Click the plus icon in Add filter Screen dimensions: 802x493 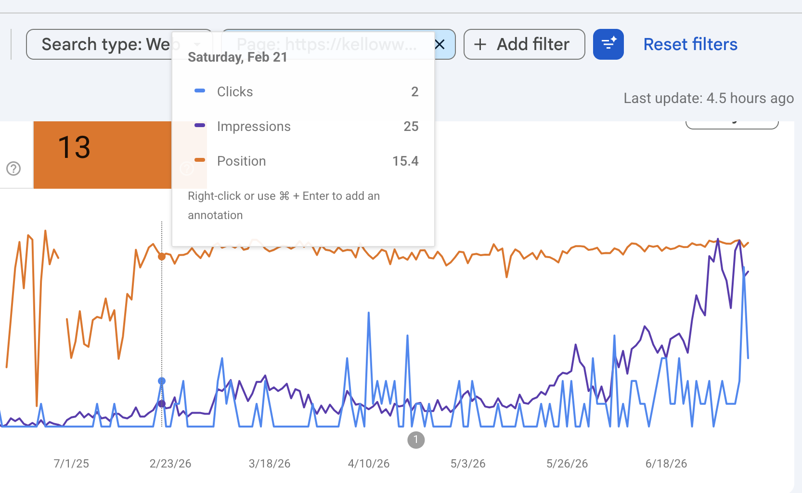tap(480, 44)
